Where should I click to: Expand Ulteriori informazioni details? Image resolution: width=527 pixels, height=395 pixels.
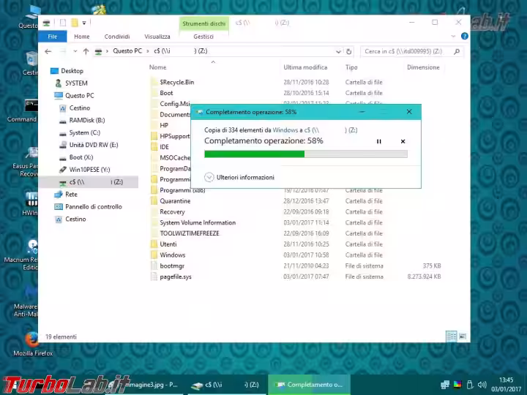click(x=239, y=177)
